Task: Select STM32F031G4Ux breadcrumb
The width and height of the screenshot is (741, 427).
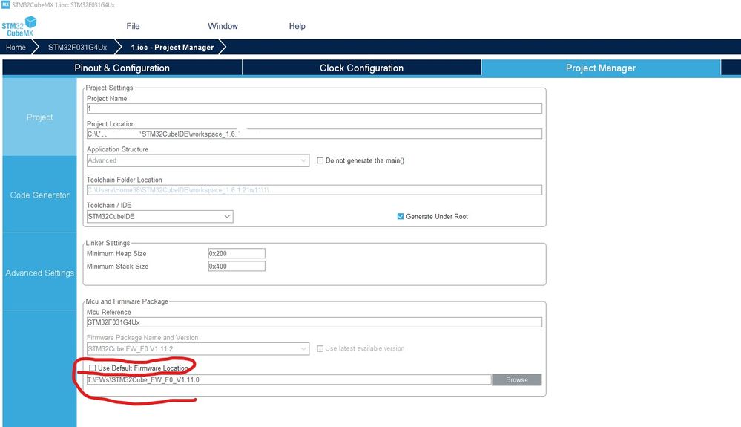Action: coord(77,48)
